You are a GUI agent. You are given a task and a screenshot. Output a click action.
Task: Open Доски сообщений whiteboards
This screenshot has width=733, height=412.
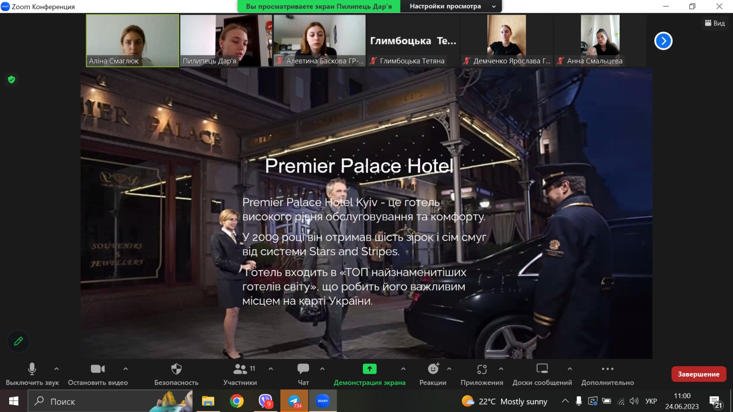[542, 374]
